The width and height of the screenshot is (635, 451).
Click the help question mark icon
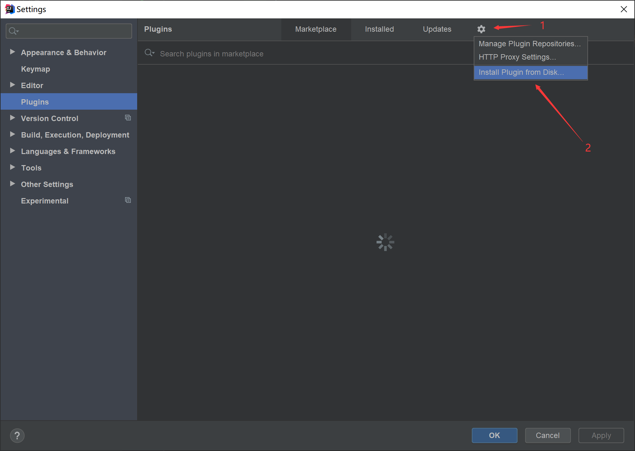(17, 435)
